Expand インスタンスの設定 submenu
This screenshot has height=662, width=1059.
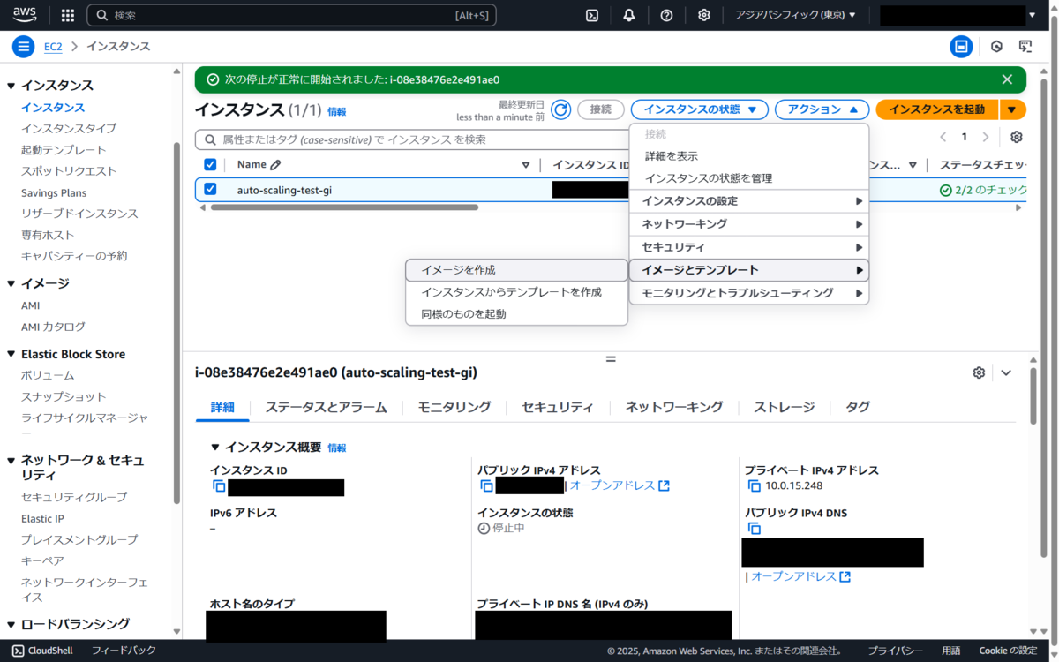pos(749,201)
